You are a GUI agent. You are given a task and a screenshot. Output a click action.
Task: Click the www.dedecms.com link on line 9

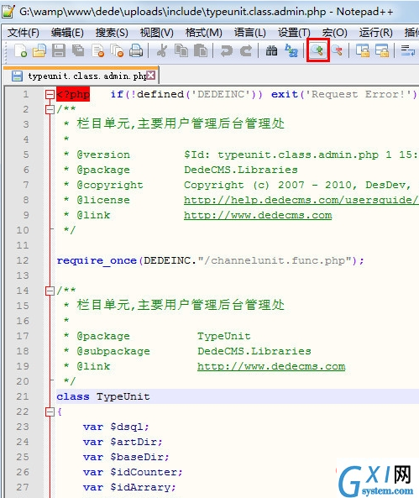click(258, 215)
